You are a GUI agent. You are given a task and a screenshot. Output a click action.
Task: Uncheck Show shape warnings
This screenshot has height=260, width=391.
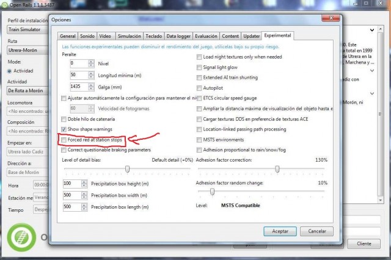point(65,130)
